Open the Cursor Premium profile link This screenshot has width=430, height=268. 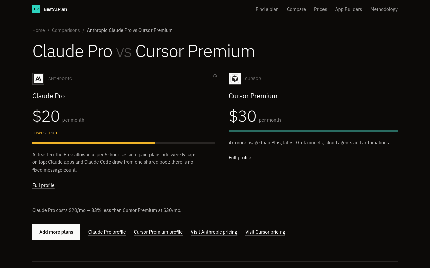tap(158, 232)
